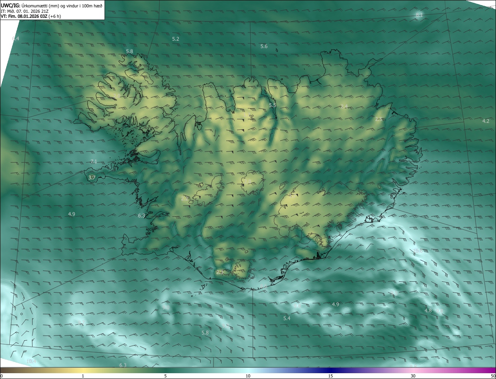Click the 10.4 value label on the map
496x379 pixels.
[x=31, y=361]
